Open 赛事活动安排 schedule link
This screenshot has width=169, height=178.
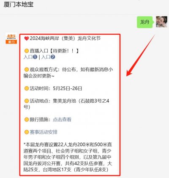pyautogui.click(x=44, y=132)
